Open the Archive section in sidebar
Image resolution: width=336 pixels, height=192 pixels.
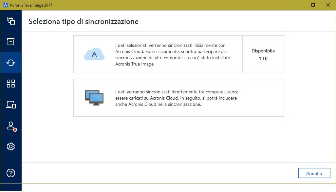pyautogui.click(x=11, y=42)
